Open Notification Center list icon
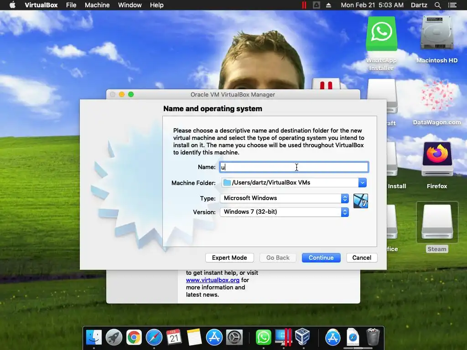 point(452,5)
